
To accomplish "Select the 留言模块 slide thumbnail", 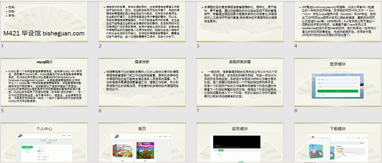I will coord(240,143).
